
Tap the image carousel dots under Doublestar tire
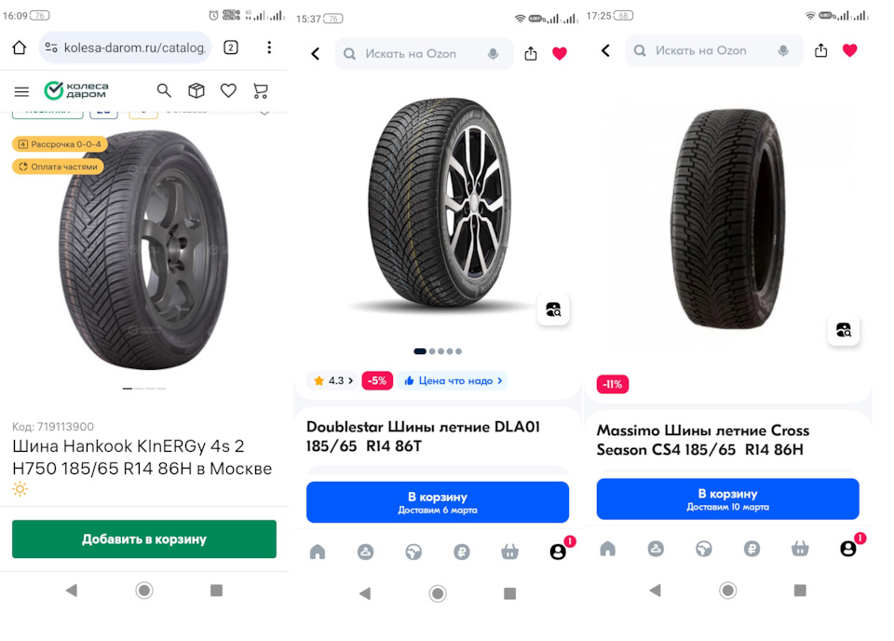[x=438, y=351]
